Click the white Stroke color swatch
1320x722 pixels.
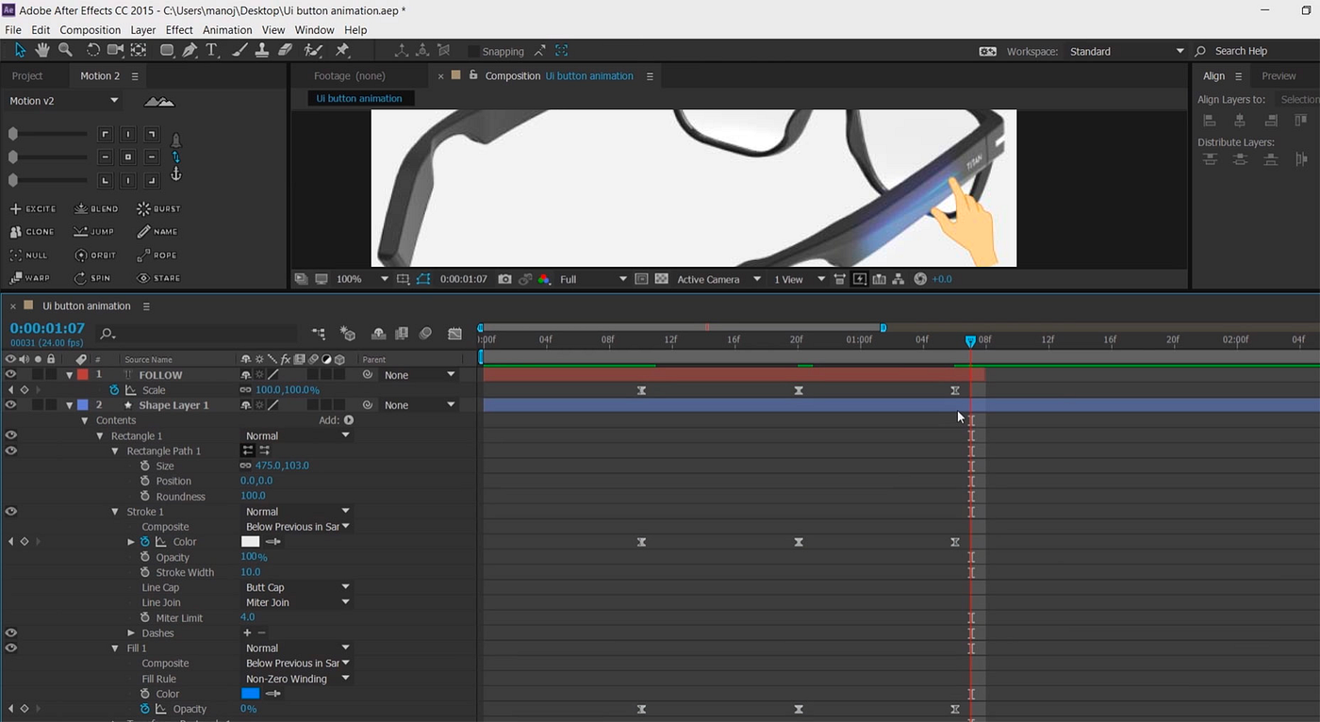click(250, 541)
